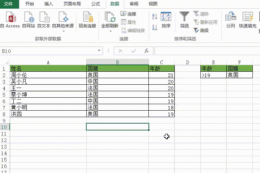Select criteria header E1 年龄

[213, 68]
